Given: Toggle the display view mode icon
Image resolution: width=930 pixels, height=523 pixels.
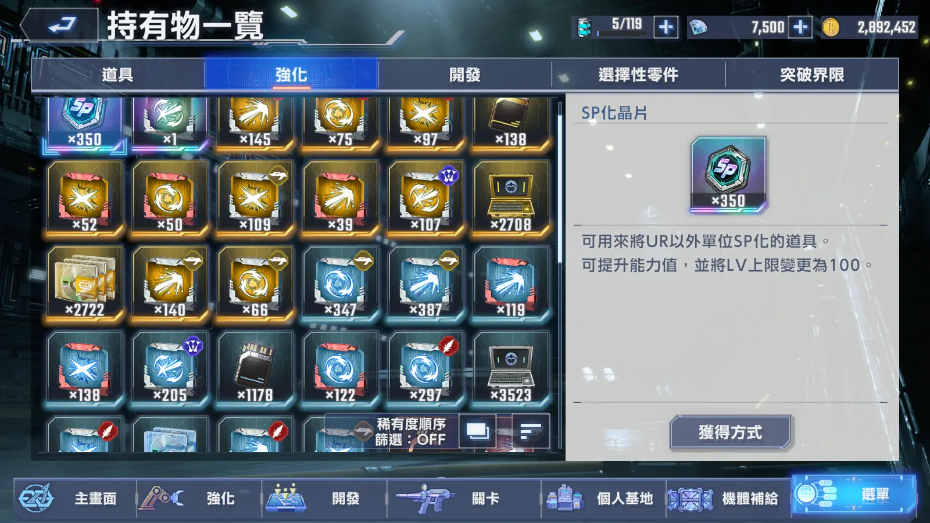Looking at the screenshot, I should pyautogui.click(x=478, y=431).
